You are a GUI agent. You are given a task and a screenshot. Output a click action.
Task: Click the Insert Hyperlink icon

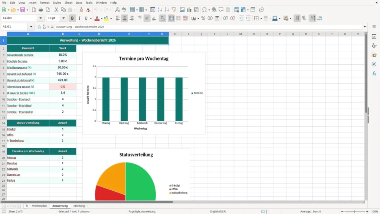point(214,10)
